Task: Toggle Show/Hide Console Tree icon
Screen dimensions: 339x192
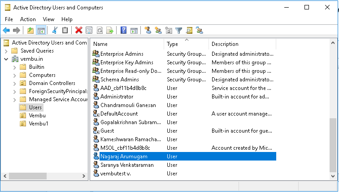Action: pos(41,30)
